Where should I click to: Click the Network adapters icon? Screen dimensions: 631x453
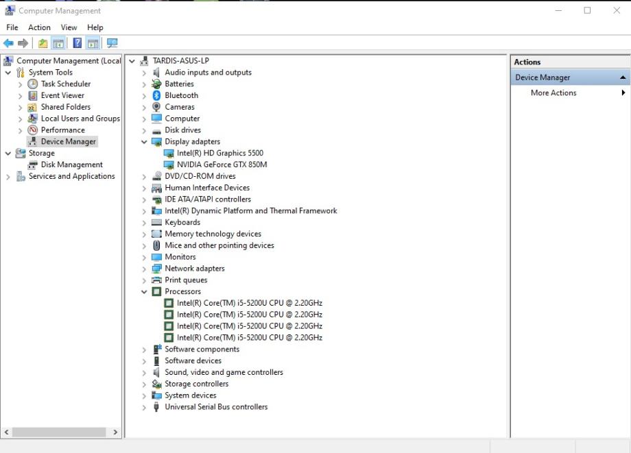pyautogui.click(x=156, y=269)
